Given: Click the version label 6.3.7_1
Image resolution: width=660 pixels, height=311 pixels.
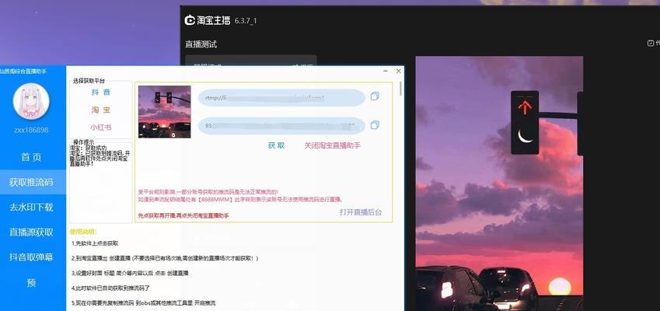Looking at the screenshot, I should (x=246, y=21).
